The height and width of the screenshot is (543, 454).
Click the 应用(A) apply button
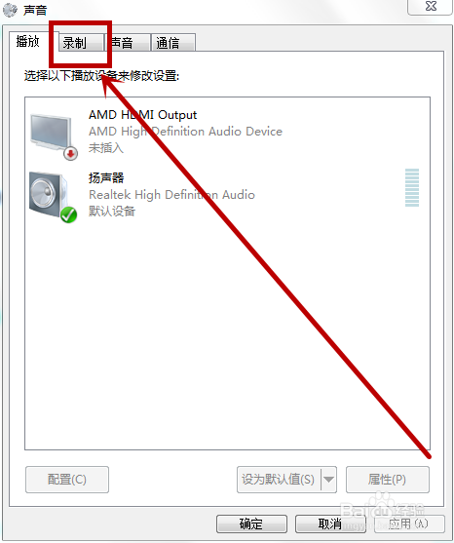click(409, 524)
